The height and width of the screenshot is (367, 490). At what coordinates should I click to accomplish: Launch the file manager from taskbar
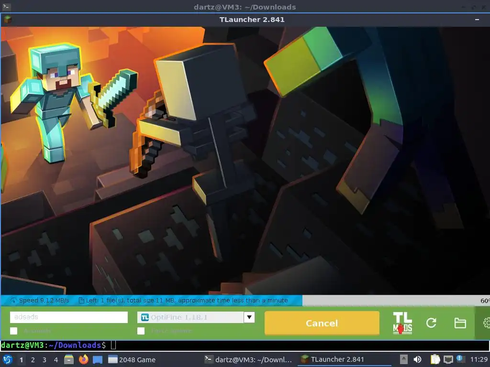click(69, 359)
